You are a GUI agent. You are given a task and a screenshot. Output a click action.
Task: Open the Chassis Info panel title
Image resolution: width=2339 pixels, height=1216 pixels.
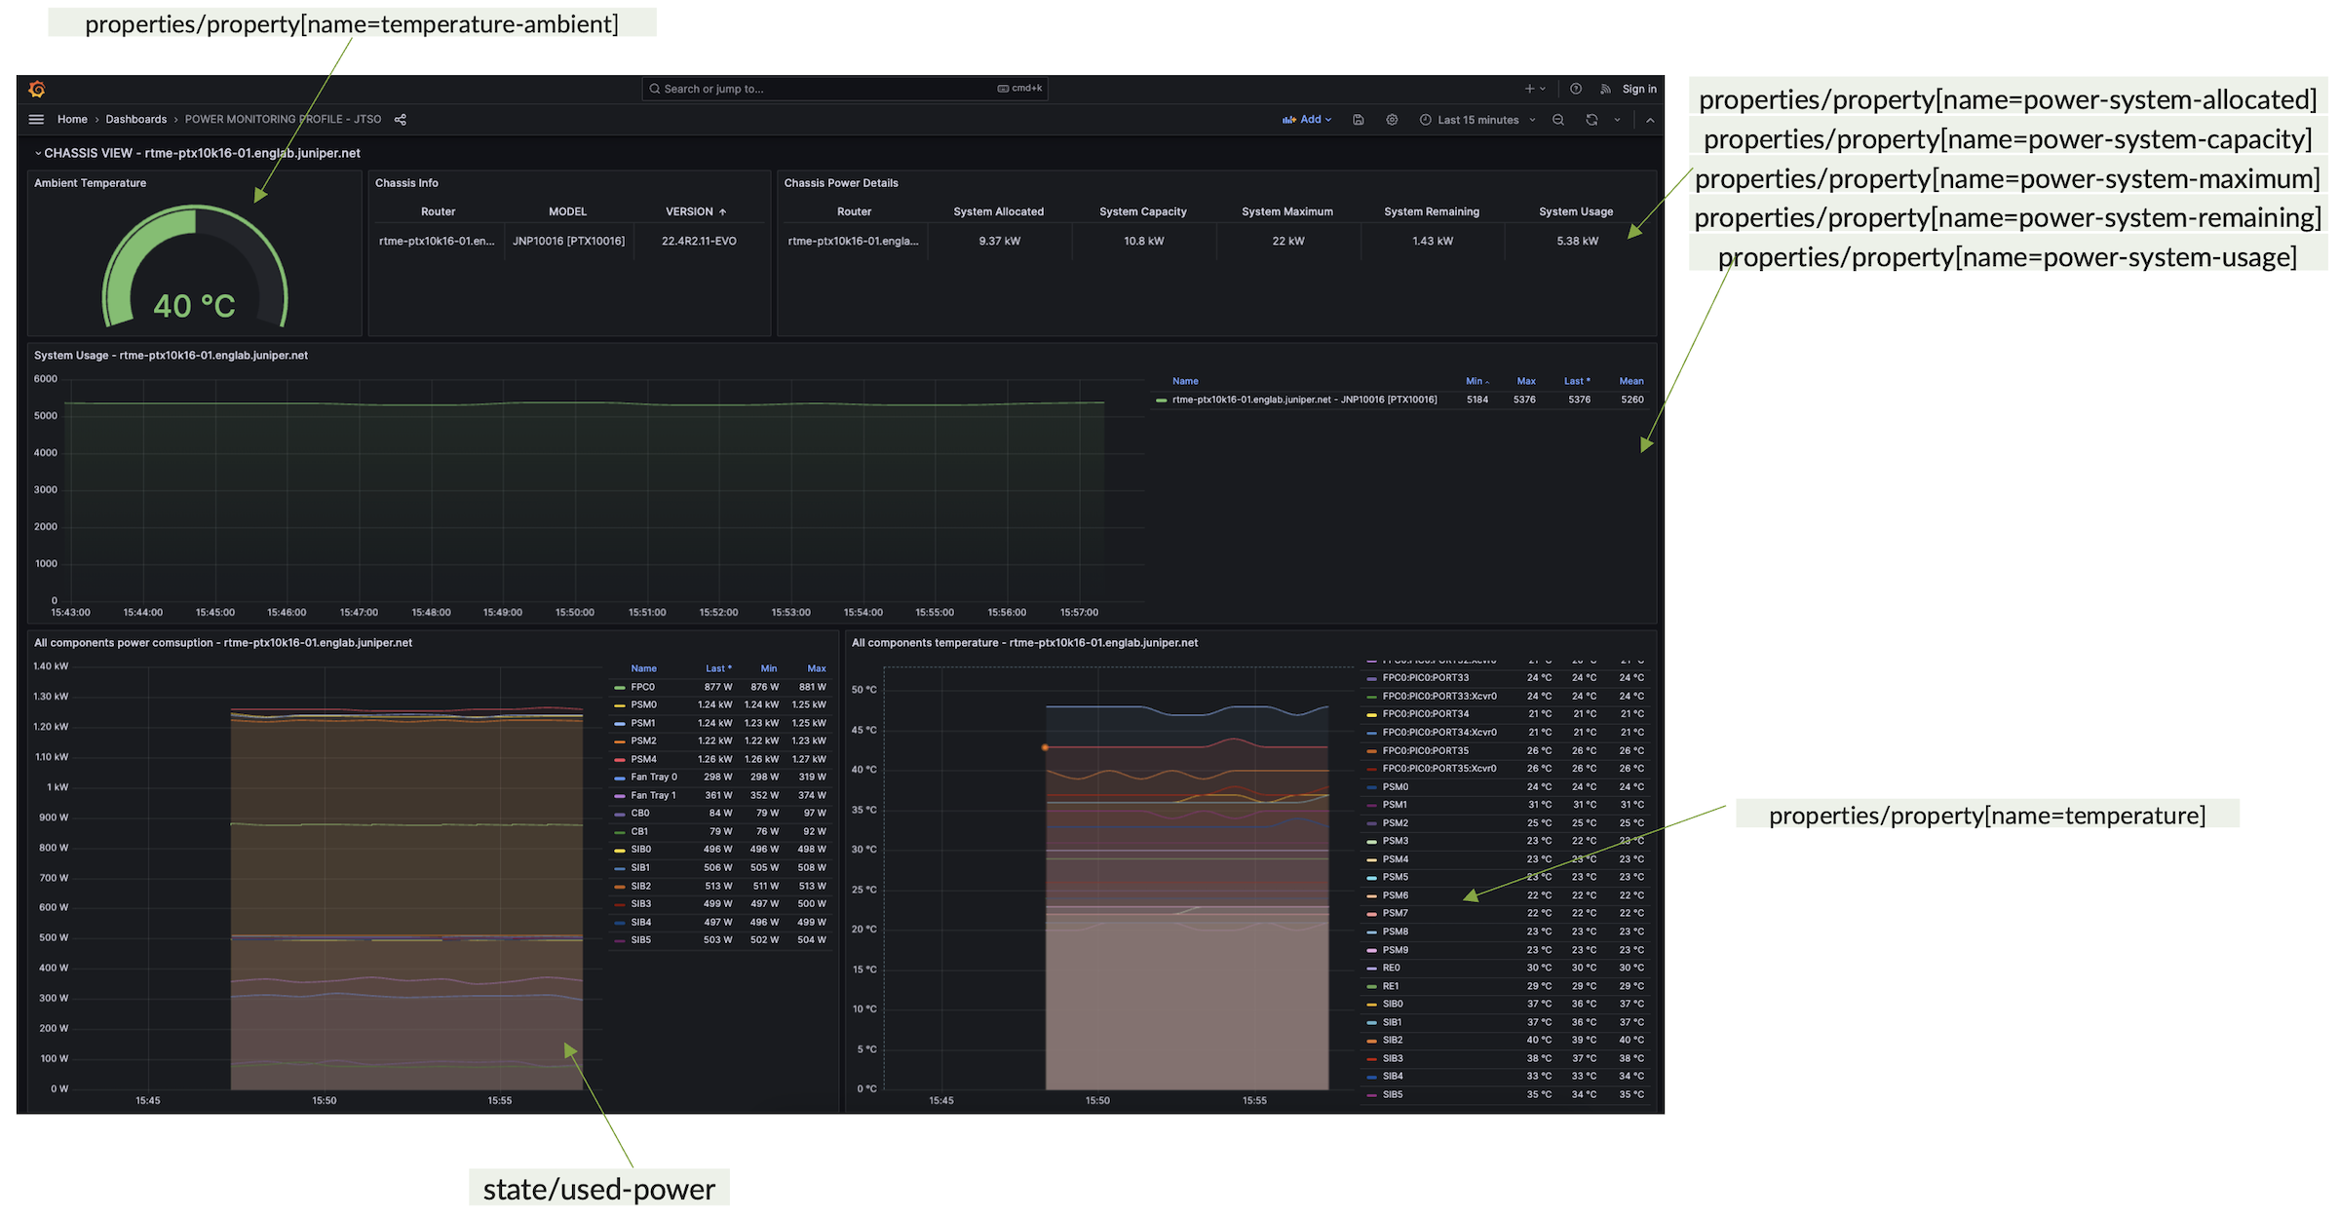[x=406, y=183]
